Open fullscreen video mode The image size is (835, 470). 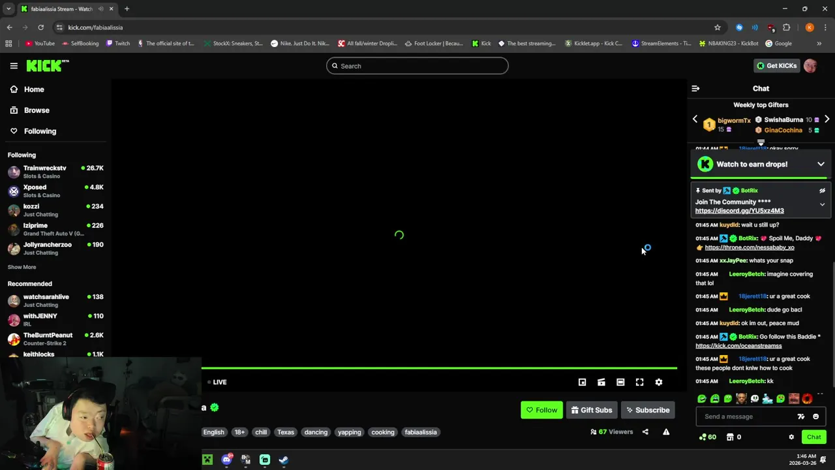(639, 383)
